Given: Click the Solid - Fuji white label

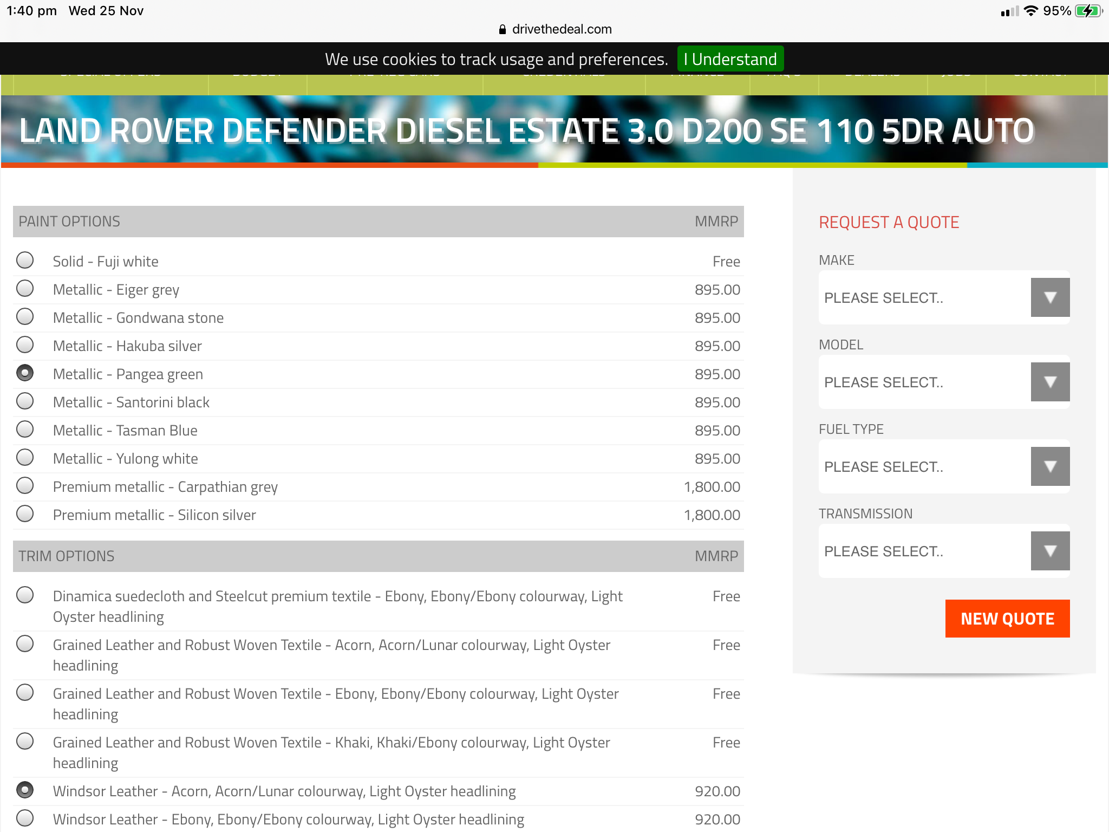Looking at the screenshot, I should tap(106, 262).
